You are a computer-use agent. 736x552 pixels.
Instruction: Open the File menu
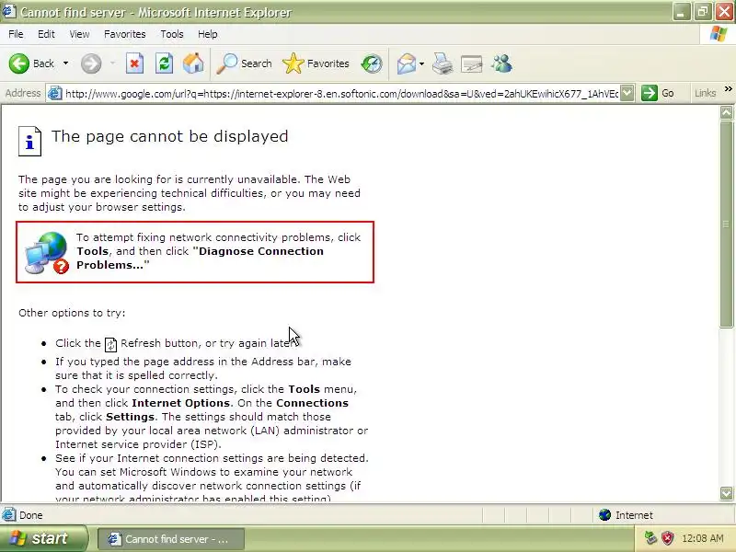[x=16, y=34]
